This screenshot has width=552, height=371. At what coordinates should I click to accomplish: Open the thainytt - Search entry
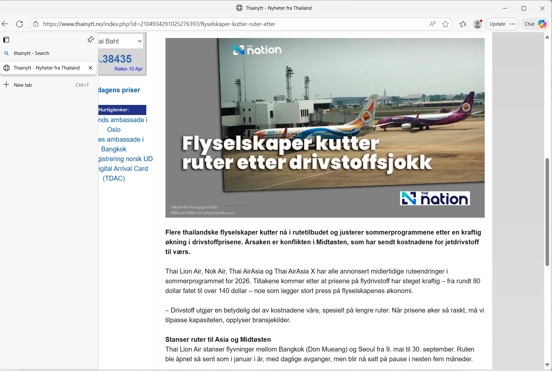pos(32,53)
